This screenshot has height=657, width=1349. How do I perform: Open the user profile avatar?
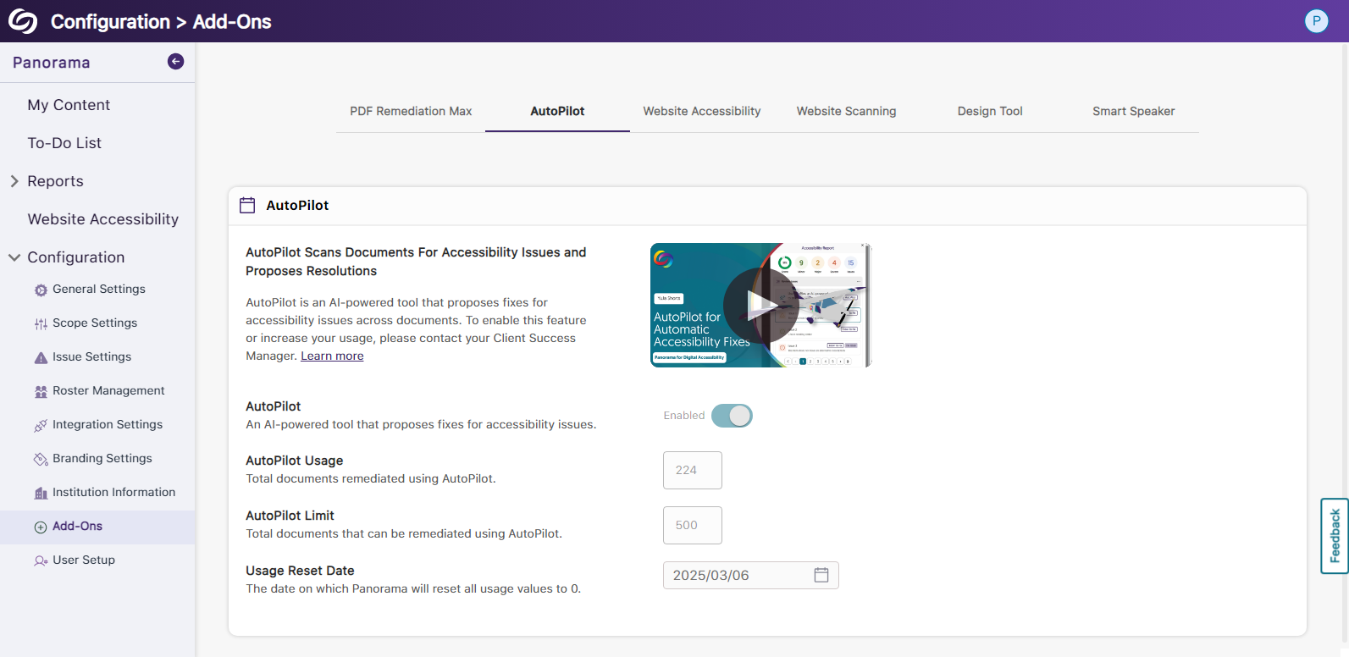click(x=1316, y=21)
